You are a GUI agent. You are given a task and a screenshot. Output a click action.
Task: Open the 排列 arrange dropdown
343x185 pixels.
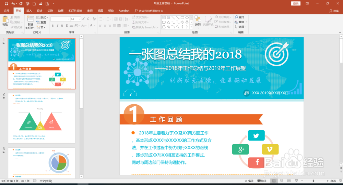coord(198,22)
